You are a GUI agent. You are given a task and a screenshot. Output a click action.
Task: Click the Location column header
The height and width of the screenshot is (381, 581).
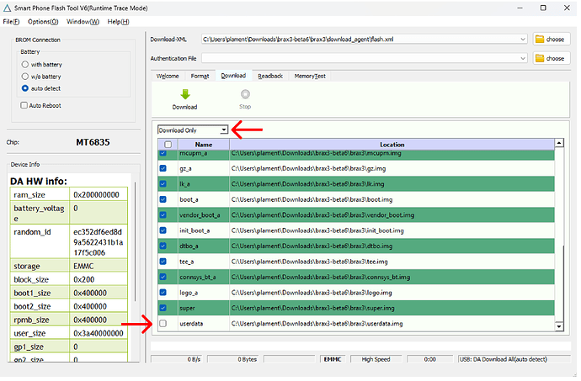(x=392, y=146)
